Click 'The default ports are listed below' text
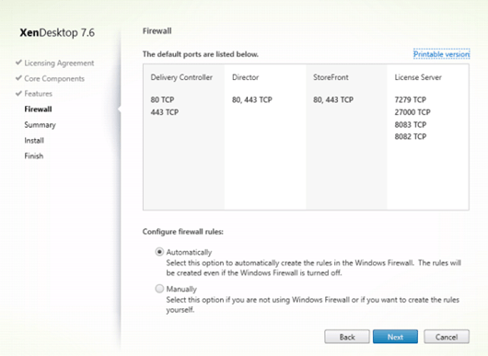The height and width of the screenshot is (356, 488). pos(201,54)
